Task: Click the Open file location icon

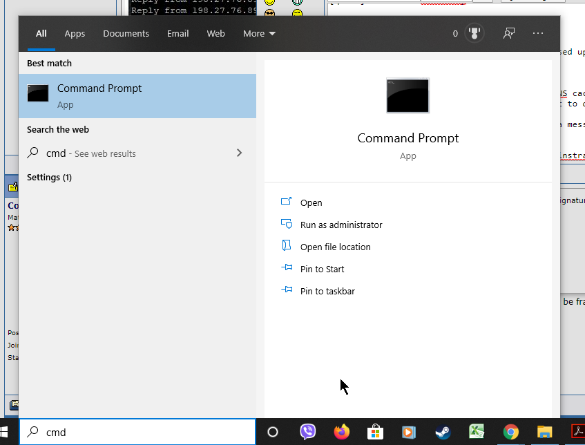Action: pyautogui.click(x=286, y=245)
